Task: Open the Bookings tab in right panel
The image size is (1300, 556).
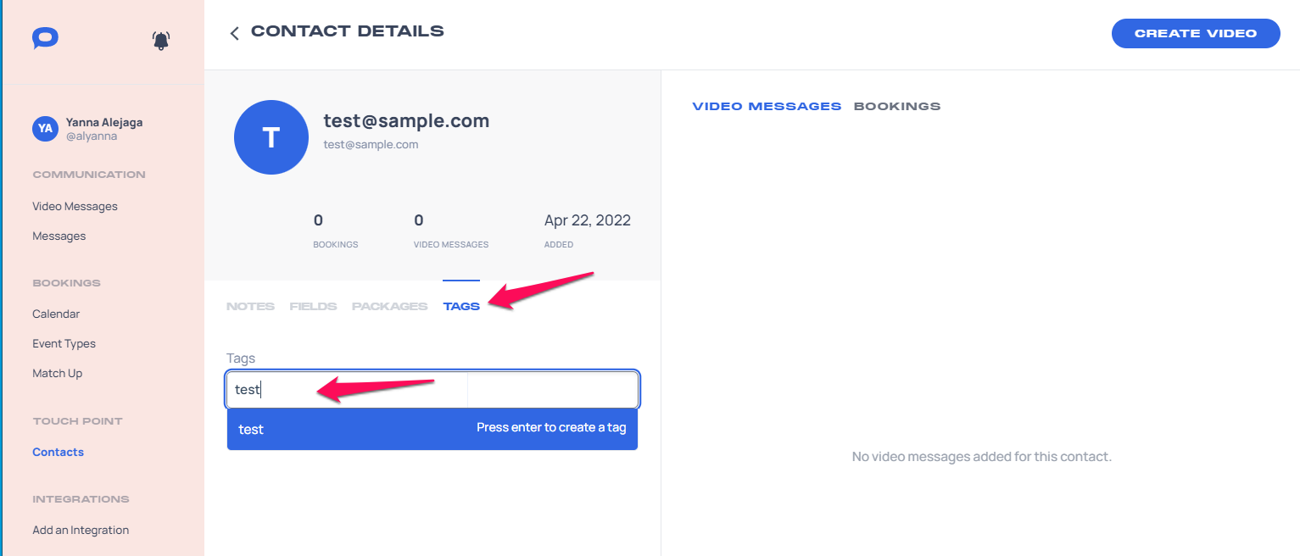Action: [897, 107]
